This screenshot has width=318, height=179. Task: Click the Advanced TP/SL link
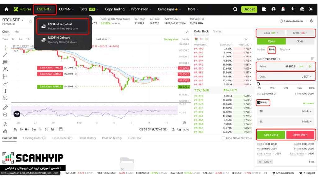click(x=308, y=103)
